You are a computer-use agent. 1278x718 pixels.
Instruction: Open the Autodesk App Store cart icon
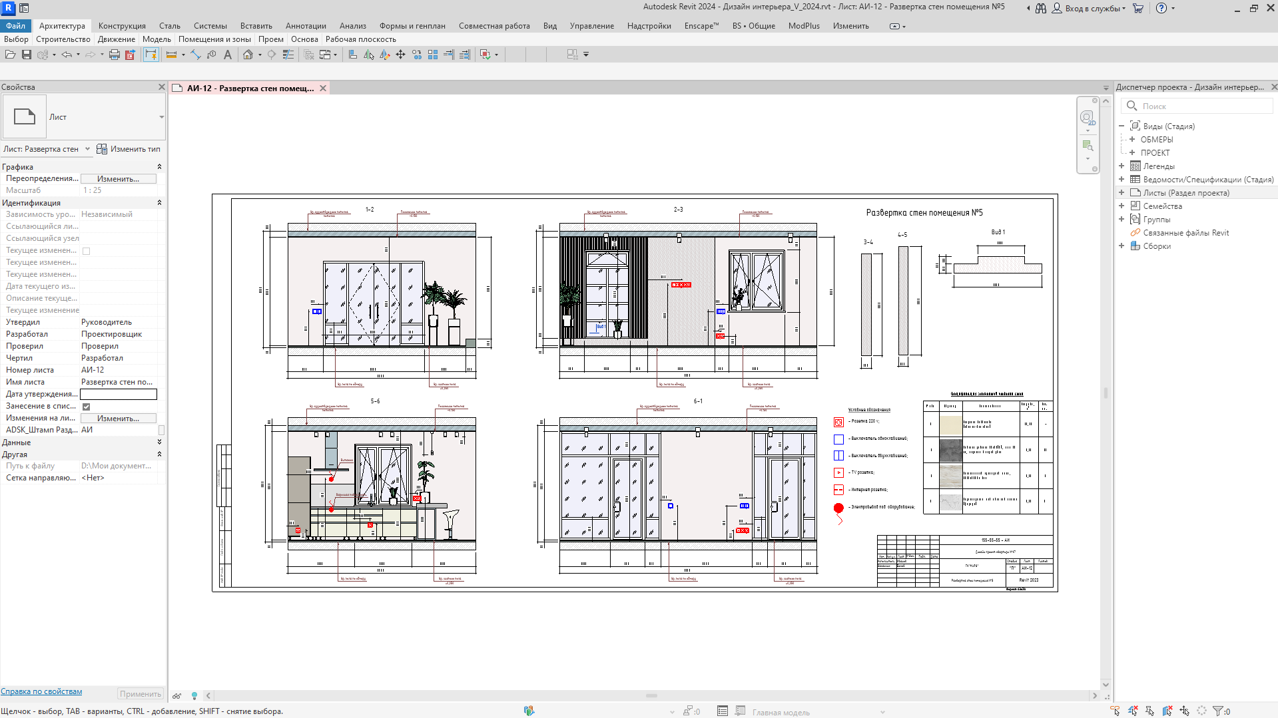coord(1138,8)
